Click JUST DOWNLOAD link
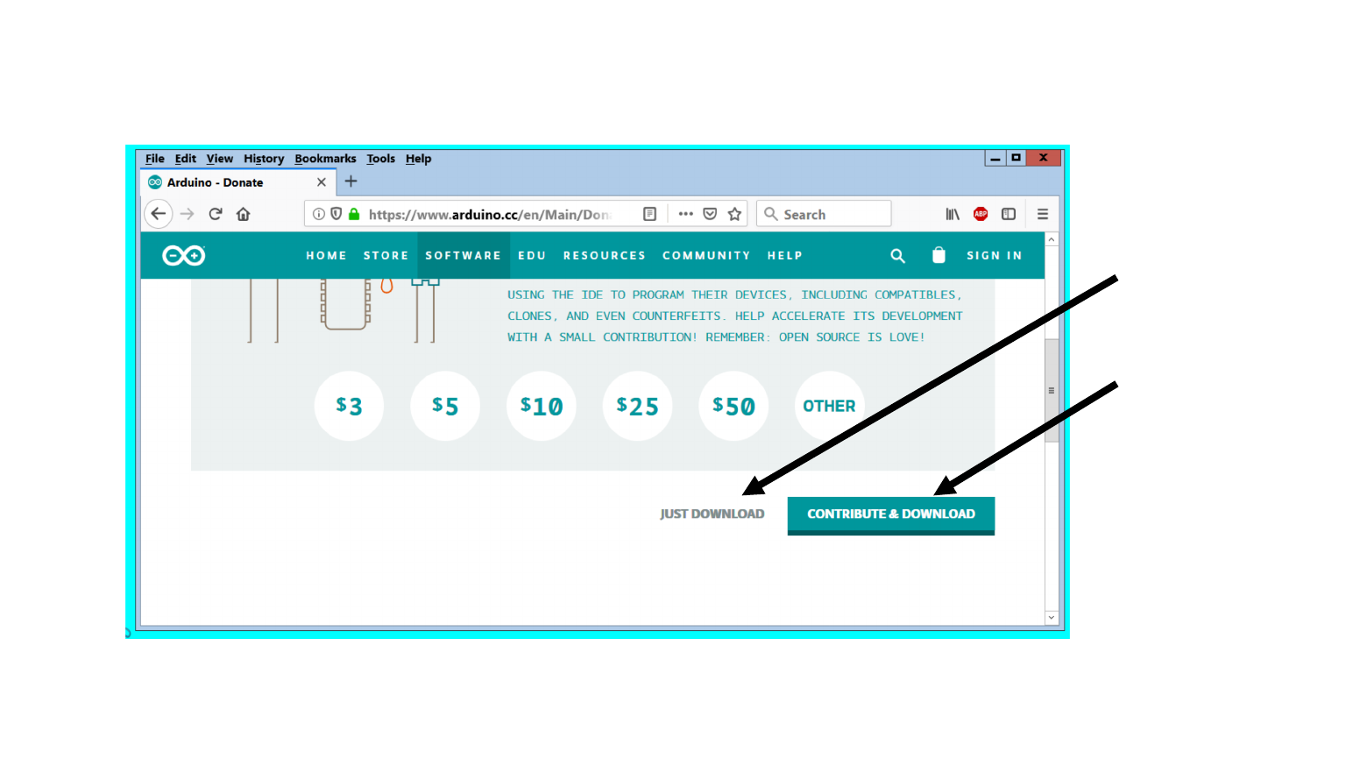This screenshot has width=1360, height=766. click(712, 514)
